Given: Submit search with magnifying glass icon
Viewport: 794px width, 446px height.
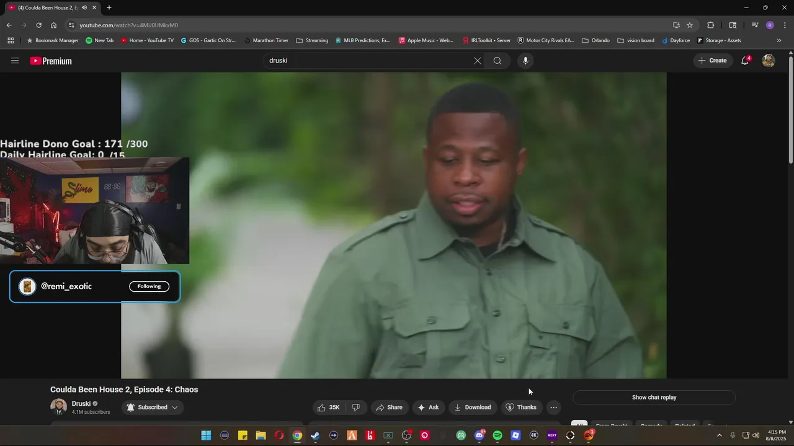Looking at the screenshot, I should pos(497,61).
